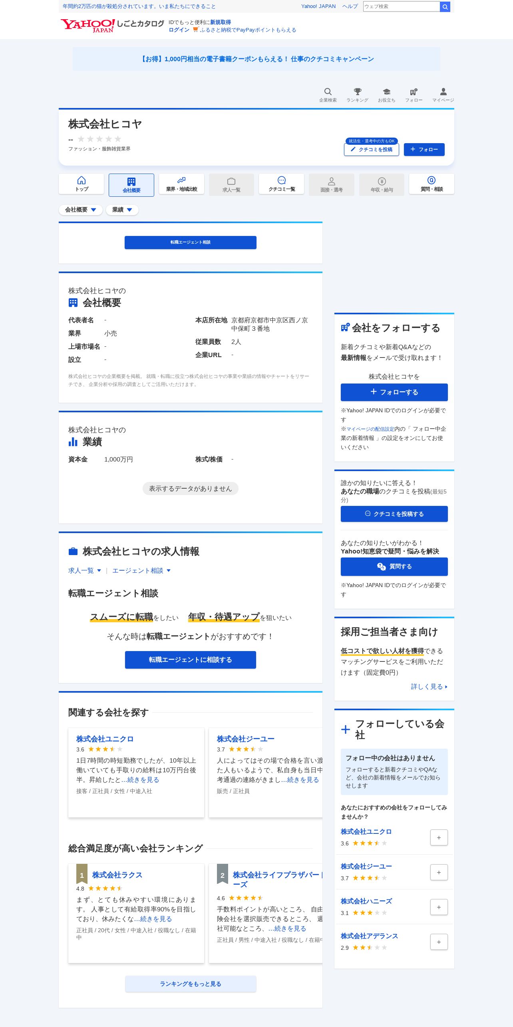Click 続きを見る in ジーユー review

303,779
